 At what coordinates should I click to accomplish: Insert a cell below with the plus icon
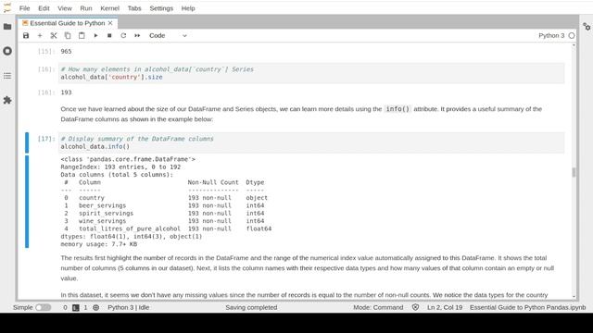[40, 35]
